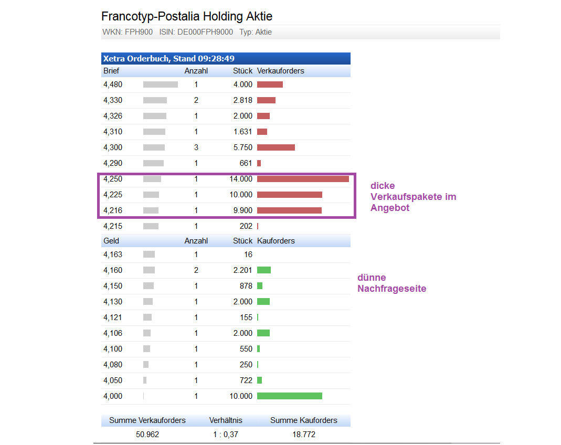Click the red sell bar for 5.750 Stück
Image resolution: width=561 pixels, height=445 pixels.
[276, 147]
